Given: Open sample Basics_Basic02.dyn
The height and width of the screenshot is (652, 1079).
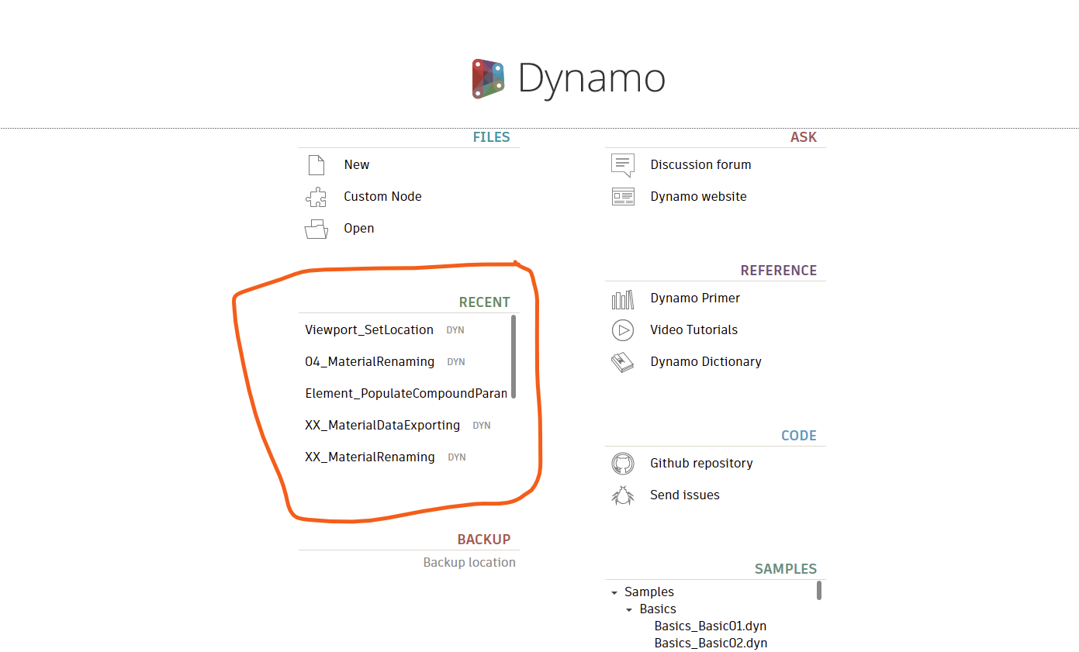Looking at the screenshot, I should 711,643.
